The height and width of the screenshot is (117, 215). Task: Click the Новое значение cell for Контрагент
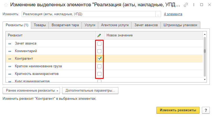[153, 59]
